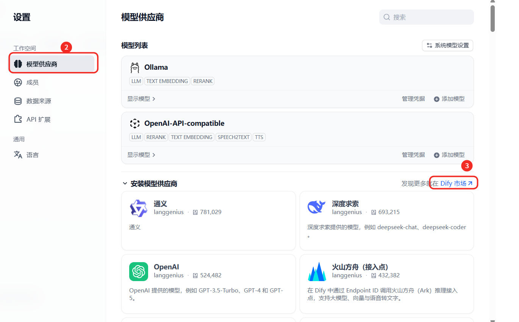Open the 通义 provider card
Viewport: 519px width, 322px height.
coord(208,220)
